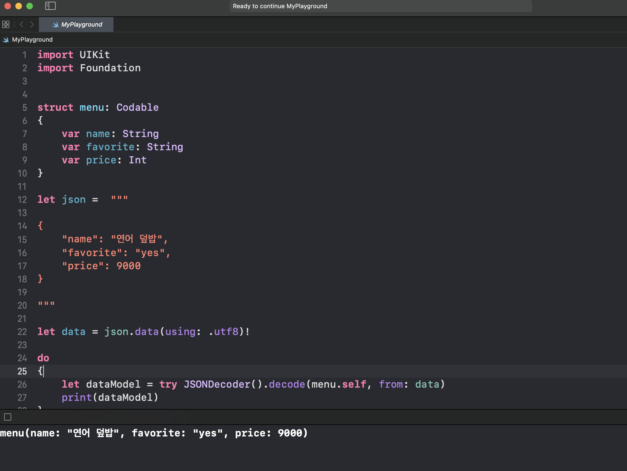The height and width of the screenshot is (471, 627).
Task: Place cursor on the print(dataModel) line
Action: click(110, 398)
